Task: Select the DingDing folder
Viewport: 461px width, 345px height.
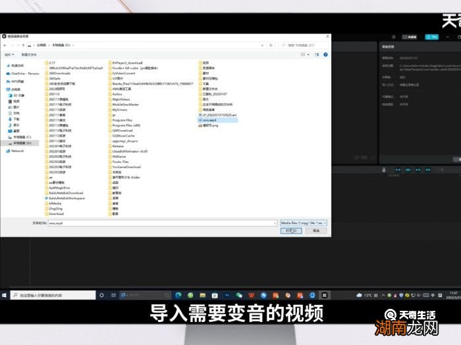Action: (x=54, y=208)
